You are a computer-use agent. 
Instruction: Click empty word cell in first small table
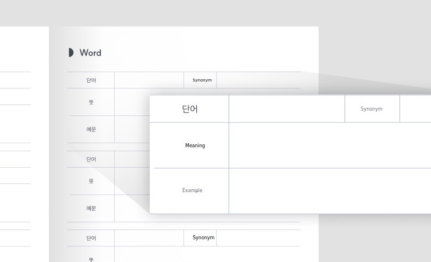[149, 80]
